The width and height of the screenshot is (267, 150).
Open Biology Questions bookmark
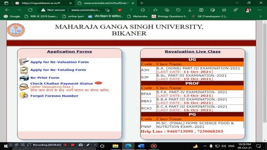[170, 16]
